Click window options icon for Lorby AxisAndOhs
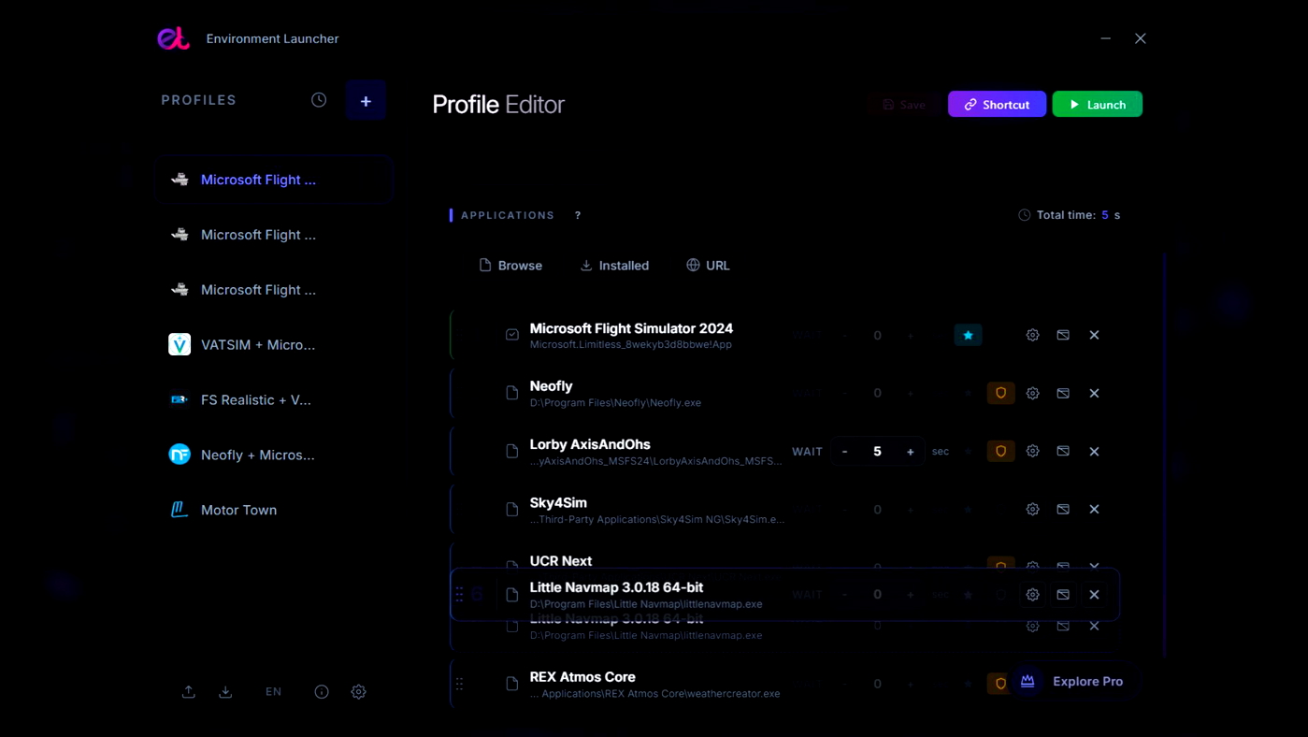Screen dimensions: 1308x737 pos(1063,451)
